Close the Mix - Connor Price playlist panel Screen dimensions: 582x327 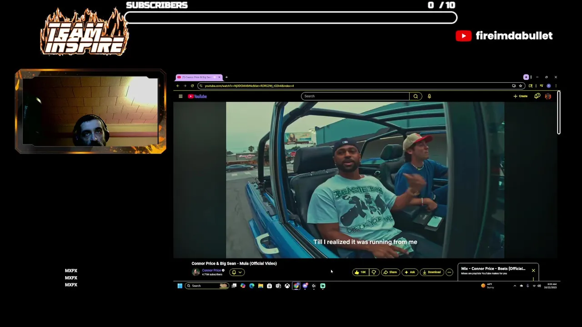[x=533, y=270]
